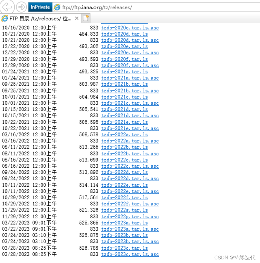Click tzdb-2023b.tar.lz.asc link
This screenshot has width=260, height=263.
130,242
